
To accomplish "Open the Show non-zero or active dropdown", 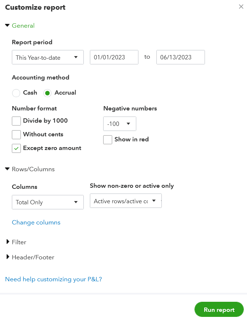I will [x=125, y=201].
